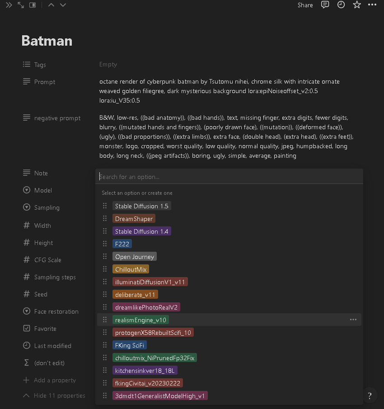The image size is (384, 409).
Task: Open the Face restoration select property
Action: pos(56,311)
